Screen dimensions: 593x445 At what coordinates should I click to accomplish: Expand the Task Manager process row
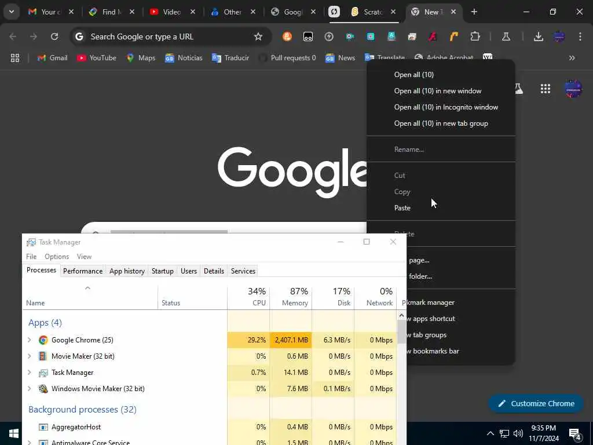pos(30,373)
